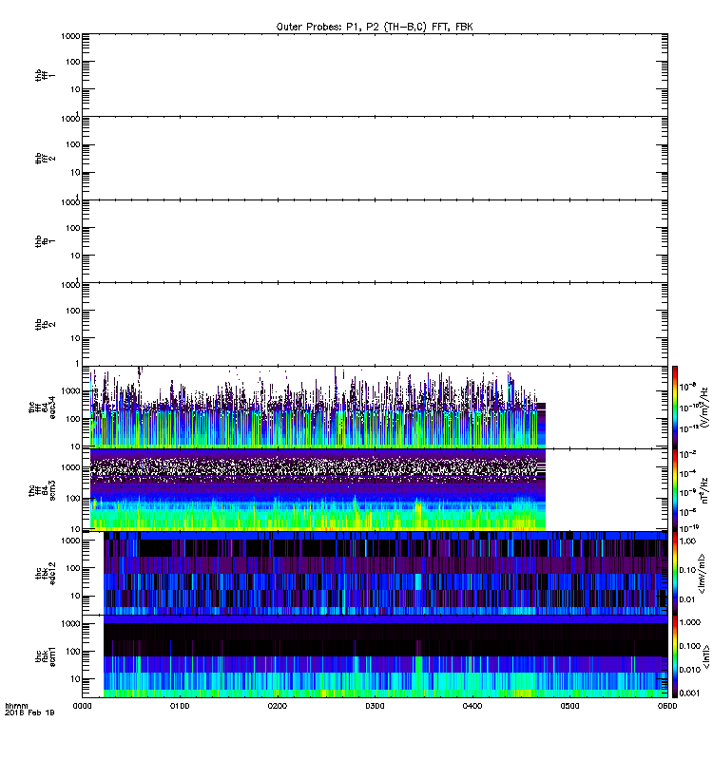The width and height of the screenshot is (713, 760).
Task: Click the '10' y-tick of the thb fb 2 panel
Action: pyautogui.click(x=75, y=338)
